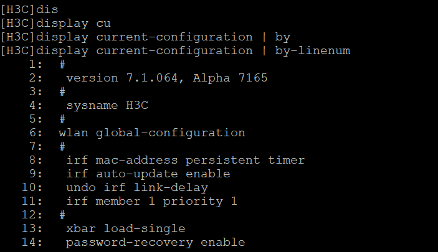This screenshot has width=438, height=252.
Task: Click line number 1 in the output
Action: point(36,64)
